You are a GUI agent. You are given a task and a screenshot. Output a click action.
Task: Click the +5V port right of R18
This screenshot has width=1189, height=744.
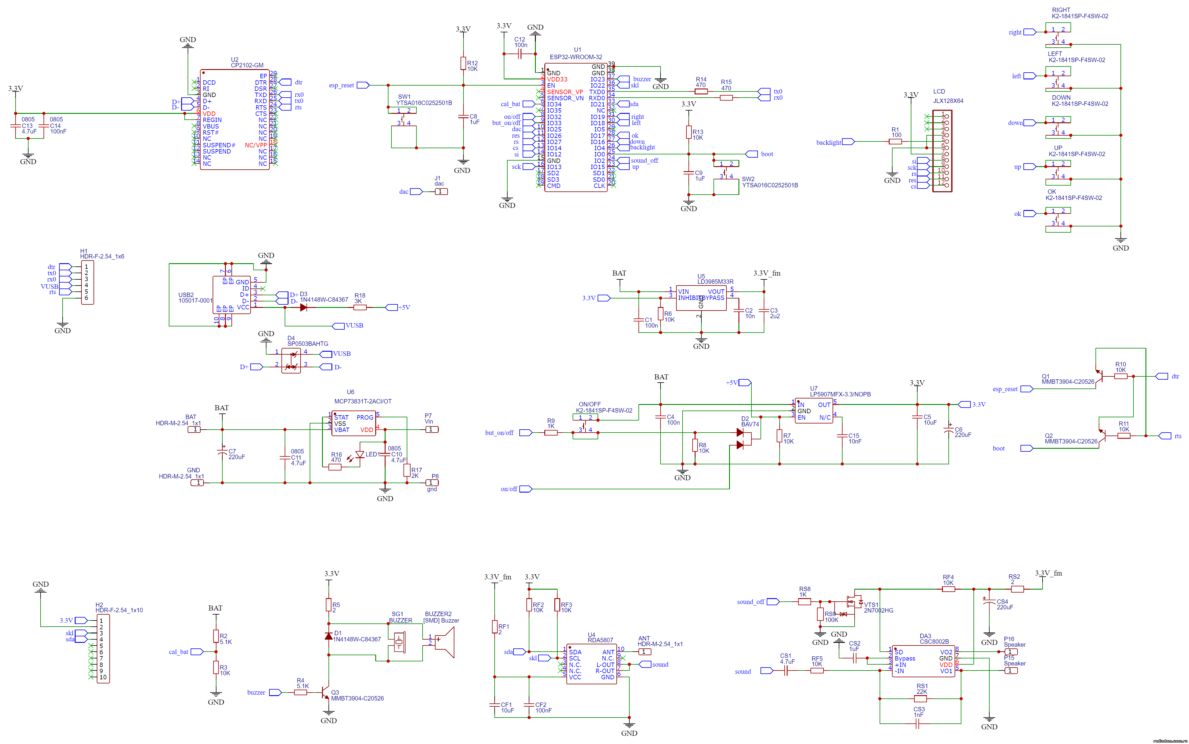click(x=391, y=308)
